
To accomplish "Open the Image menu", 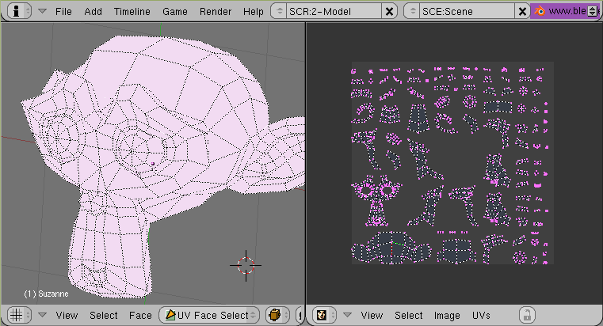I will tap(447, 315).
